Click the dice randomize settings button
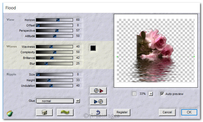The width and height of the screenshot is (203, 122). [x=44, y=112]
